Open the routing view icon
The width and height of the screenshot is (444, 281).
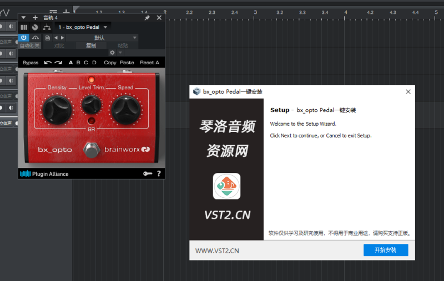coord(47,27)
